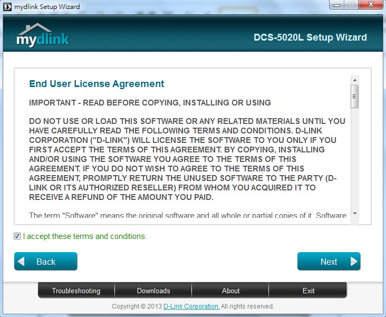Click the 'I accept these terms and conditions' label
386x317 pixels.
pos(85,236)
